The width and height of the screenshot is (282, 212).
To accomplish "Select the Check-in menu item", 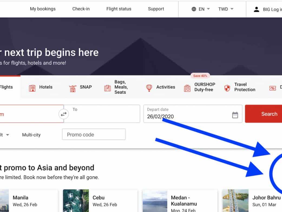I will [x=81, y=9].
